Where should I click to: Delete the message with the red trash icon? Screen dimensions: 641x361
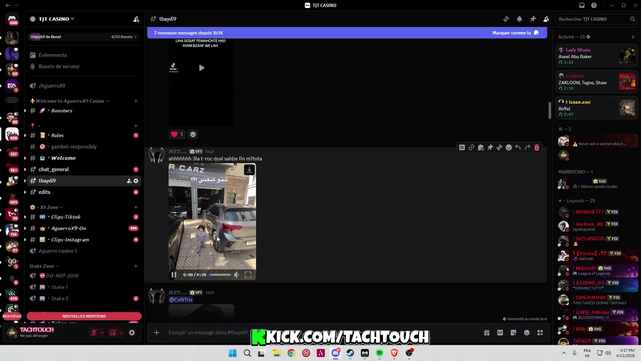coord(537,147)
